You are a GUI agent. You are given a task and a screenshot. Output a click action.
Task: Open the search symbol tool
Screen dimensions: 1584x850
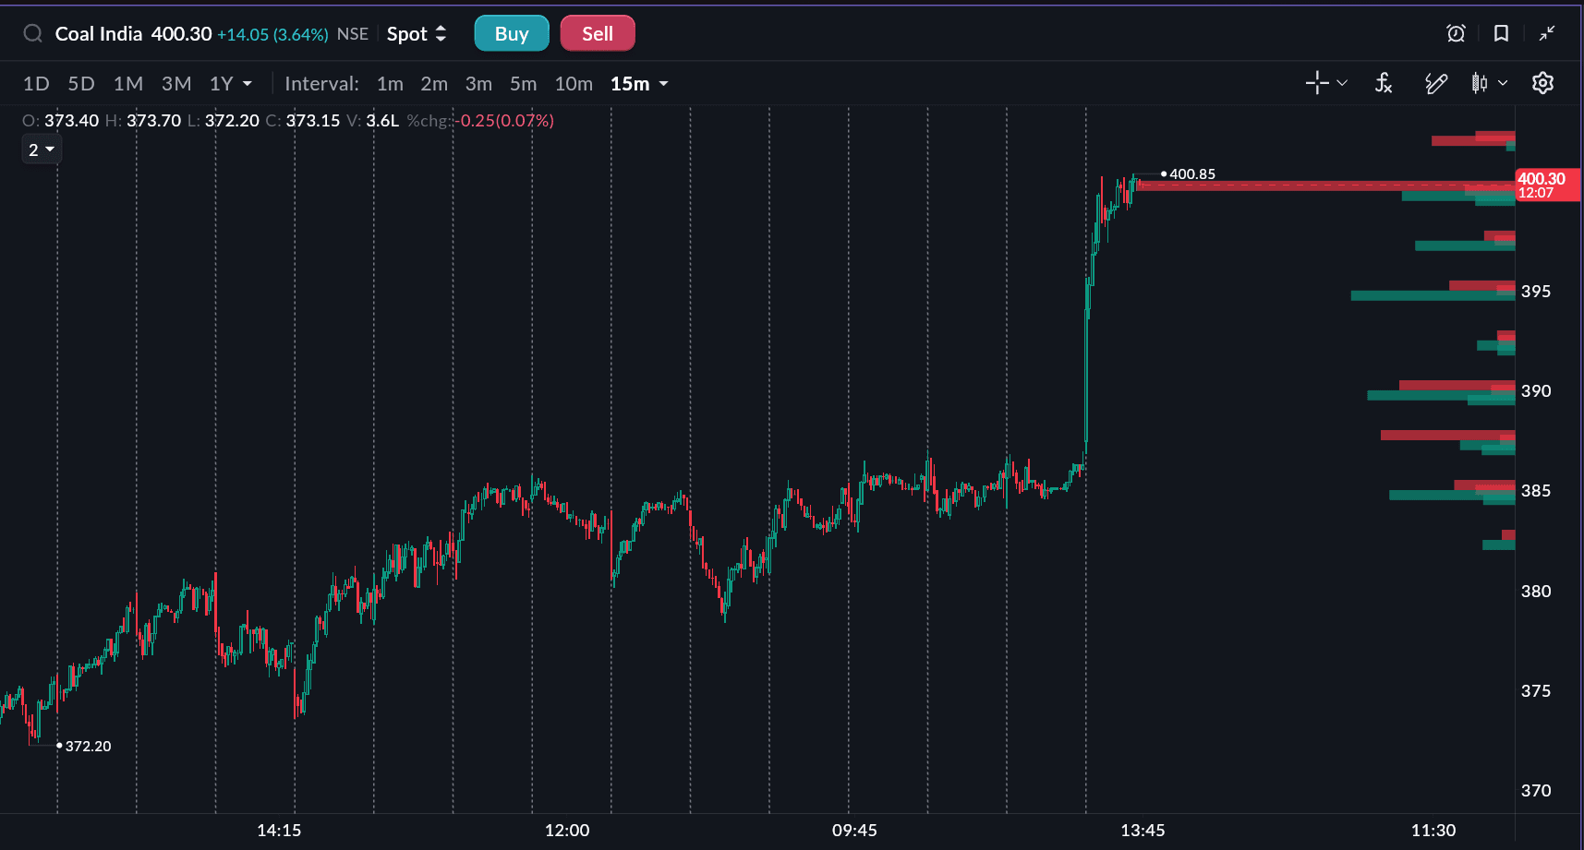pos(32,33)
